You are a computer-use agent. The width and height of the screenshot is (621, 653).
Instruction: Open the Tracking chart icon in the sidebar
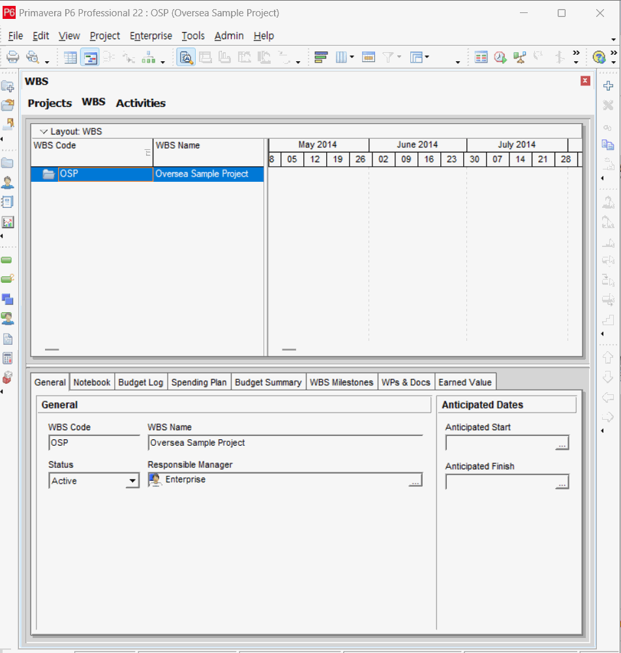[8, 222]
